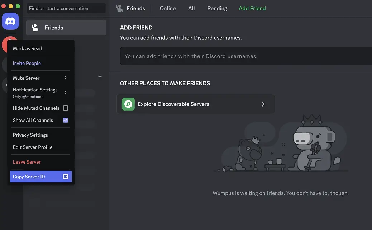
Task: Click the Only @mentions subtext
Action: click(x=28, y=97)
